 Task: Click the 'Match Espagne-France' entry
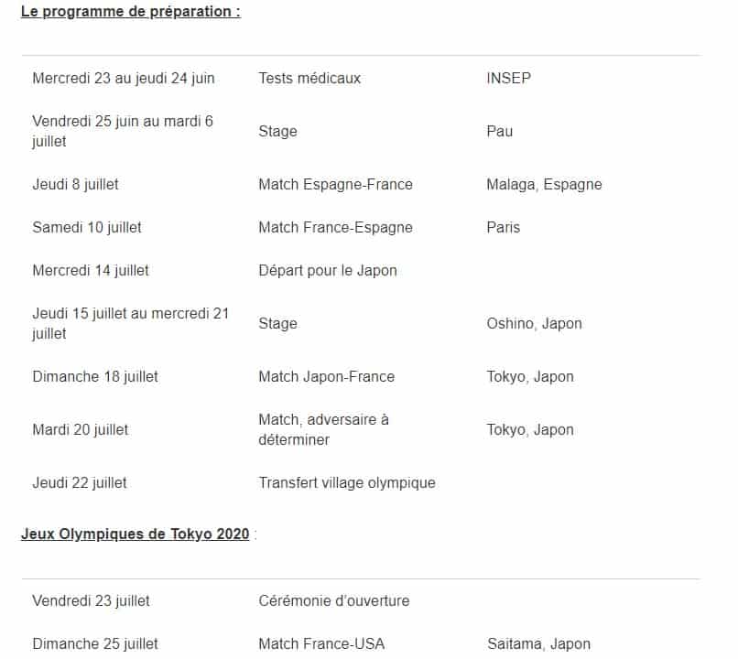pos(335,184)
